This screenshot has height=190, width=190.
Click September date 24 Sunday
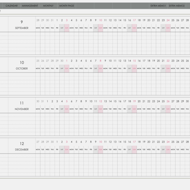tap(168, 20)
